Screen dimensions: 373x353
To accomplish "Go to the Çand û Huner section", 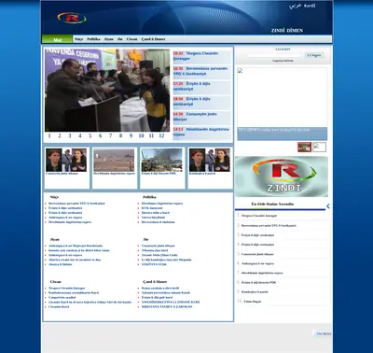I will tap(153, 39).
